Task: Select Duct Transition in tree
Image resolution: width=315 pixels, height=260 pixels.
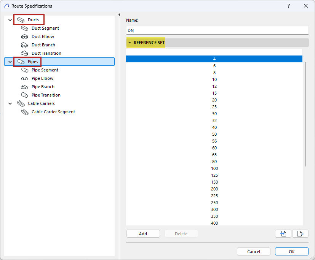Action: (46, 53)
